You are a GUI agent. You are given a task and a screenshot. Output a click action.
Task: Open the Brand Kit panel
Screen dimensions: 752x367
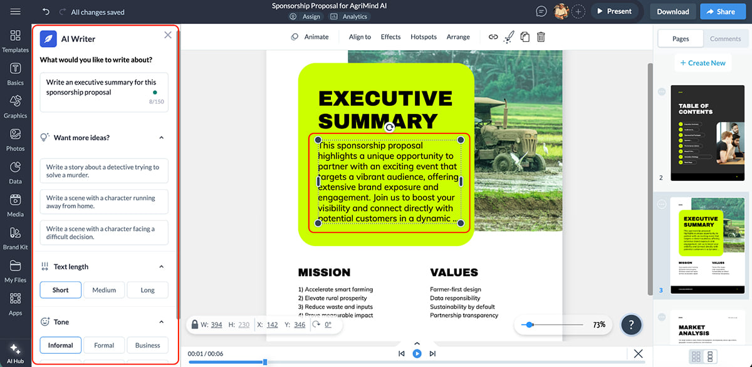click(x=15, y=238)
